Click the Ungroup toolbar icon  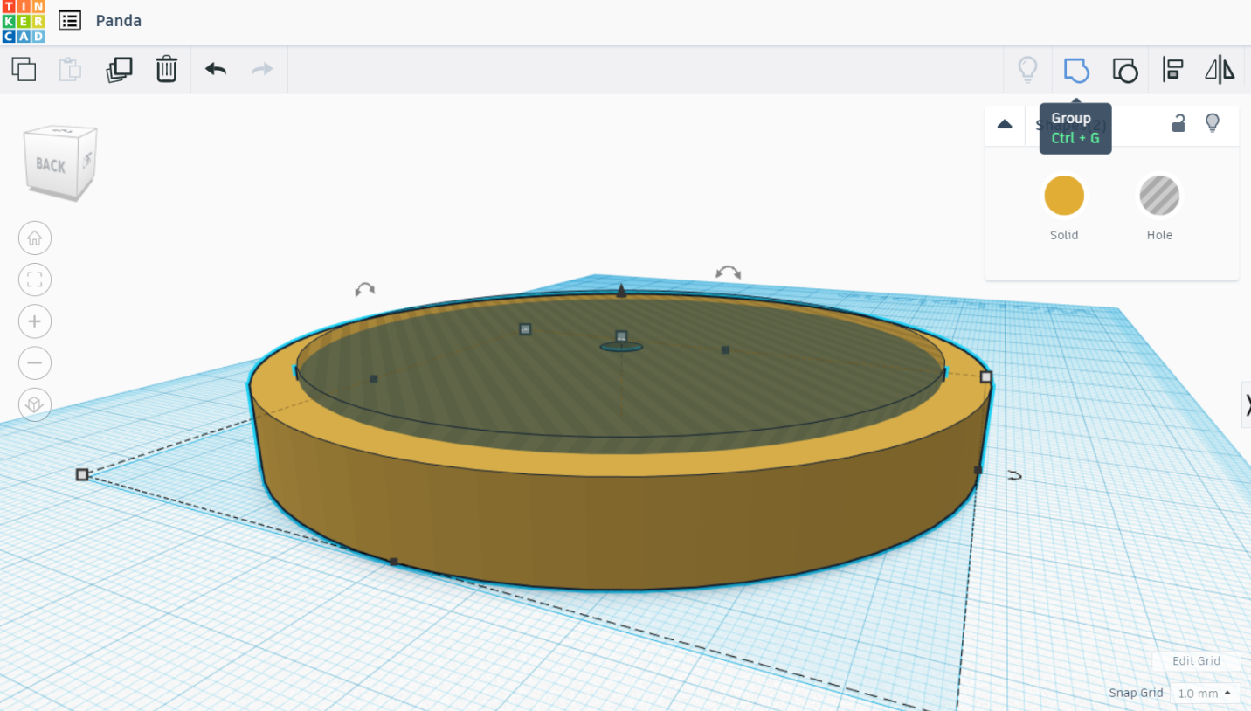[x=1124, y=70]
